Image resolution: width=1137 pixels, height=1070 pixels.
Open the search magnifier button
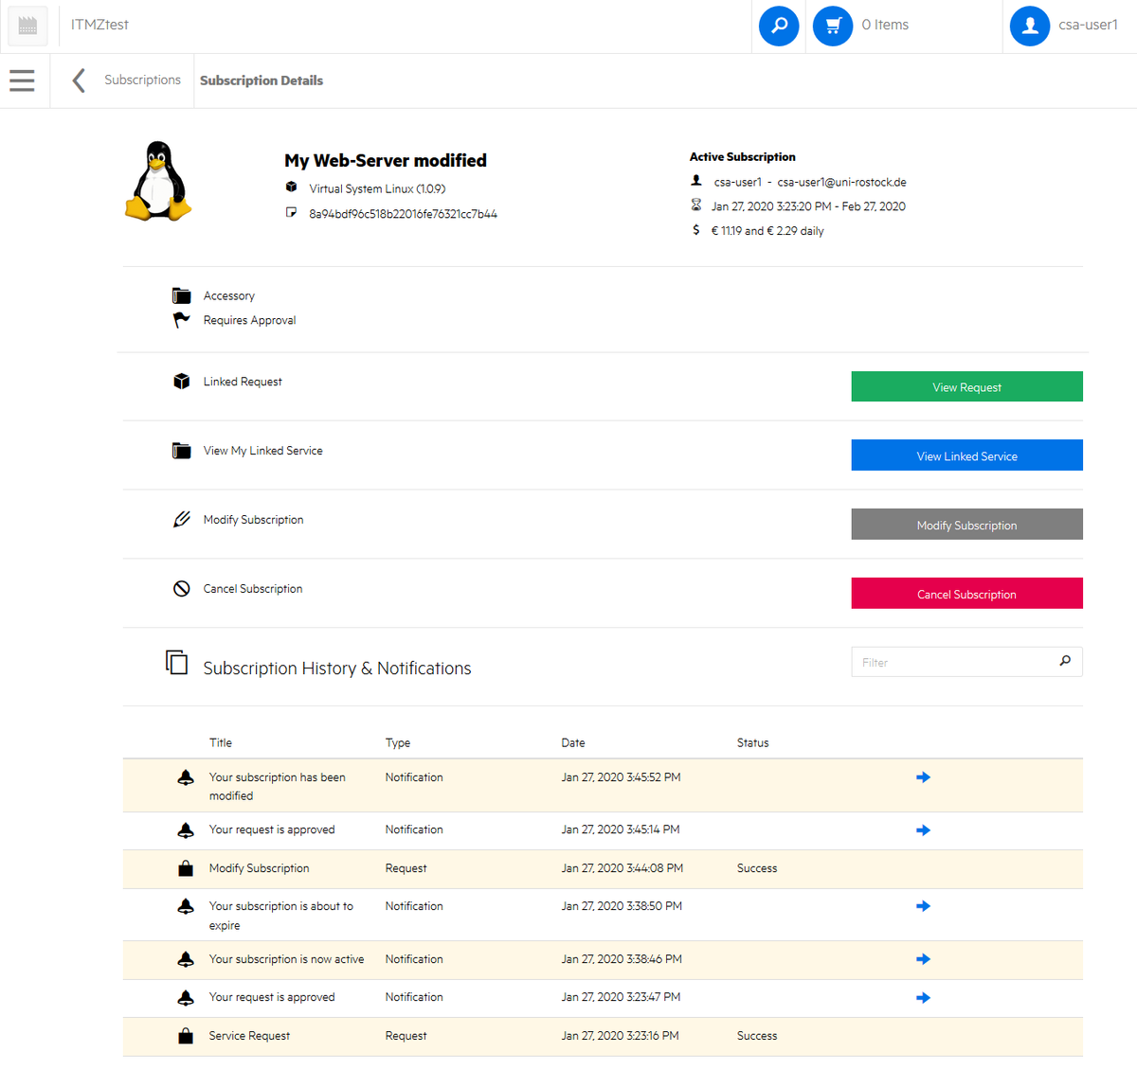pyautogui.click(x=779, y=26)
